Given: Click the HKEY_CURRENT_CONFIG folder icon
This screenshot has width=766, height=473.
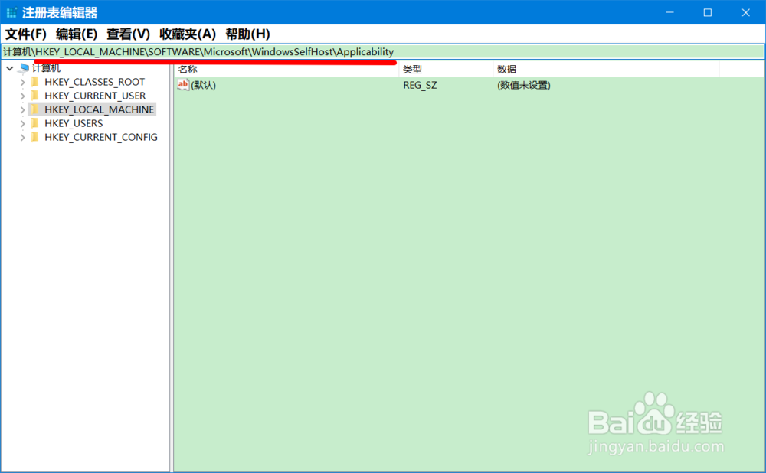Looking at the screenshot, I should [34, 137].
